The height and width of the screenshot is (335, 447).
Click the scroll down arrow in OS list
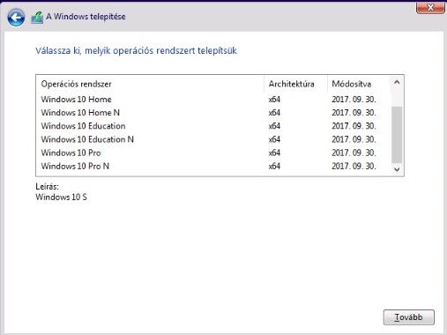pos(397,169)
